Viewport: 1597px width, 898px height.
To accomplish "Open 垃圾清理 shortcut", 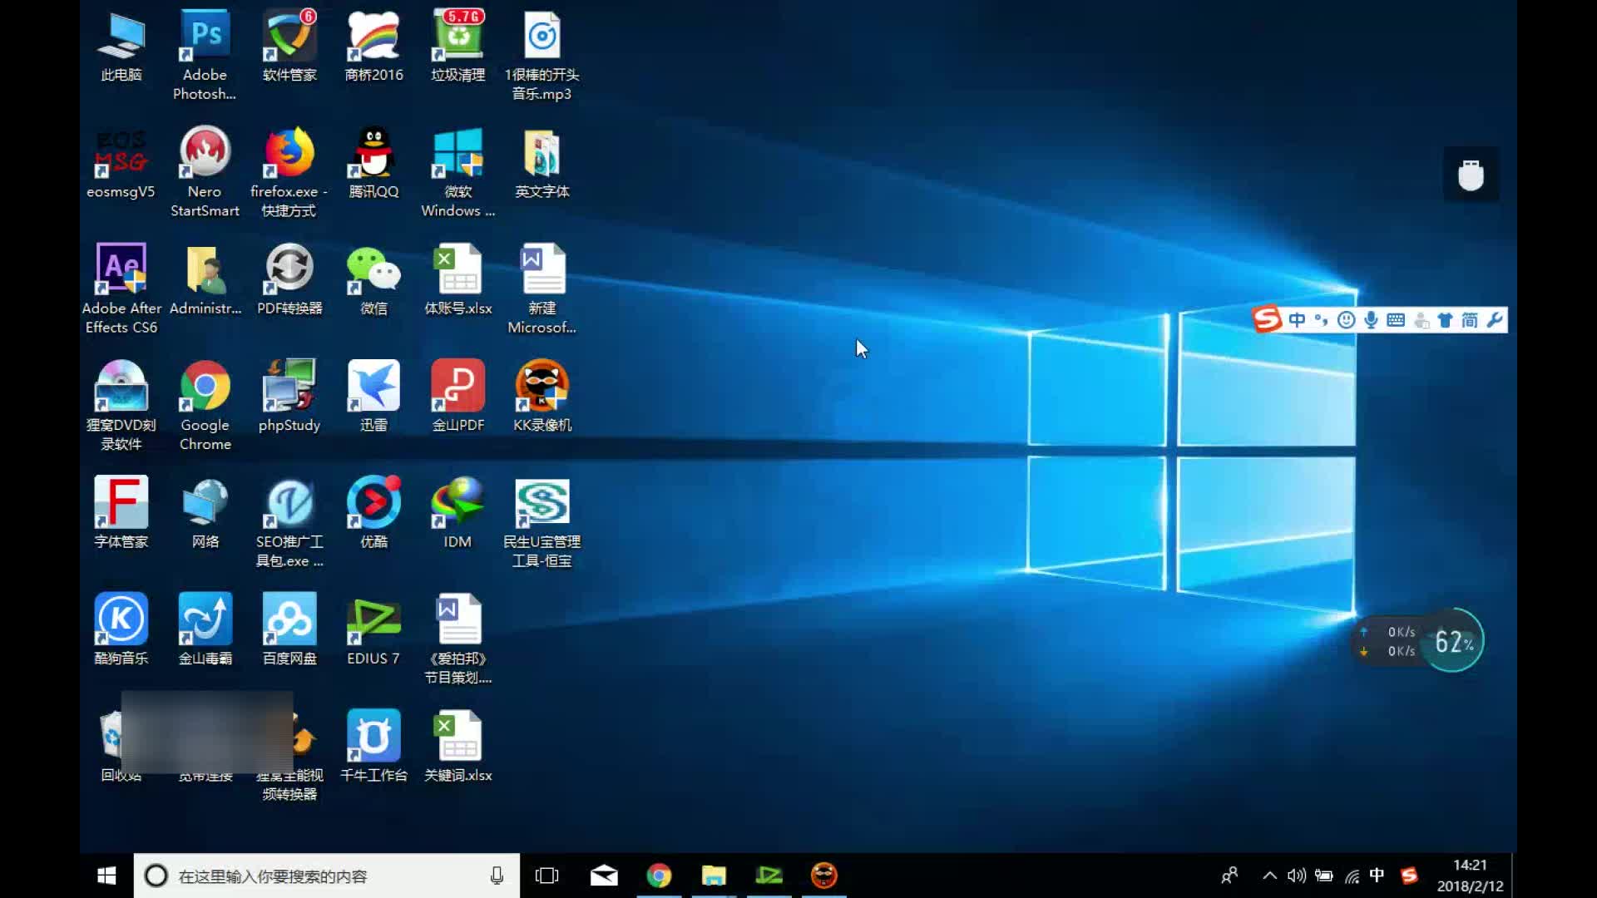I will (457, 47).
